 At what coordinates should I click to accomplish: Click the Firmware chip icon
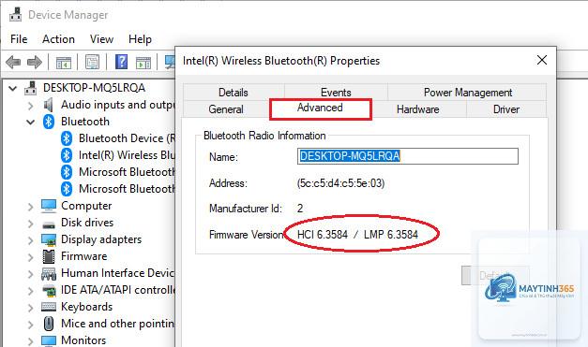click(x=49, y=256)
